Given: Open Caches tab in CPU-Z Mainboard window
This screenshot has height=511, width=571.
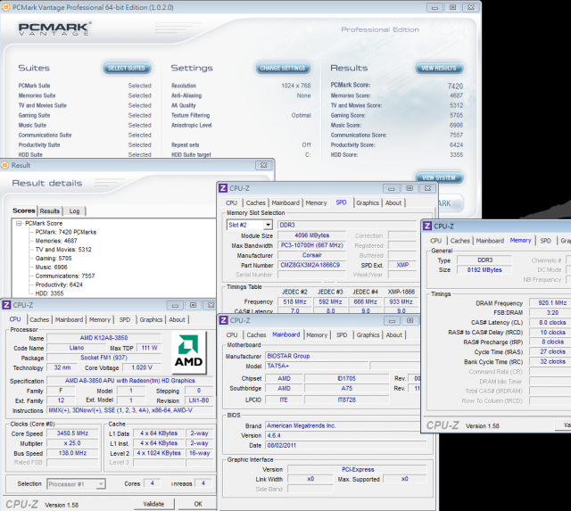Looking at the screenshot, I should [x=256, y=334].
